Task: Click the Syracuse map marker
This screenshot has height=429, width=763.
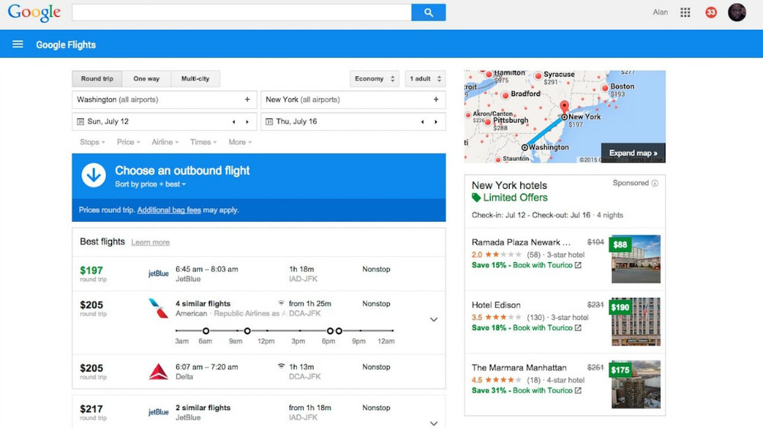Action: [538, 75]
